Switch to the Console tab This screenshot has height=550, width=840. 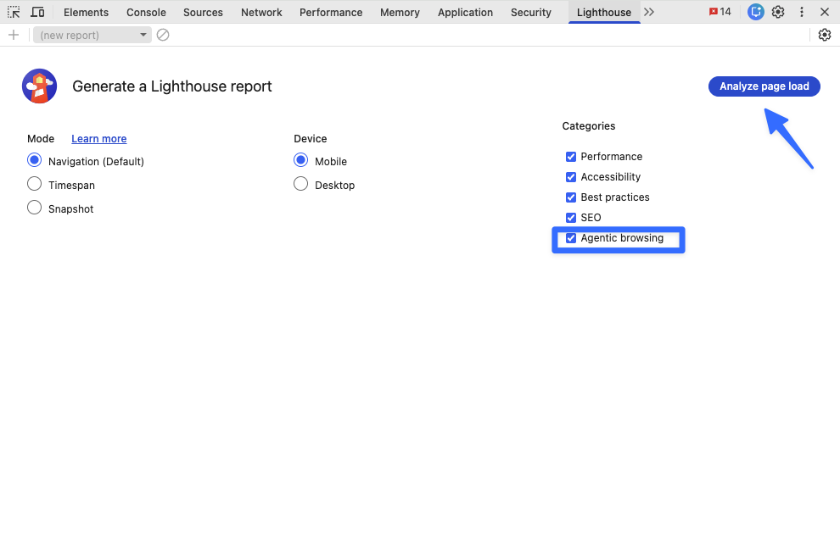point(146,13)
